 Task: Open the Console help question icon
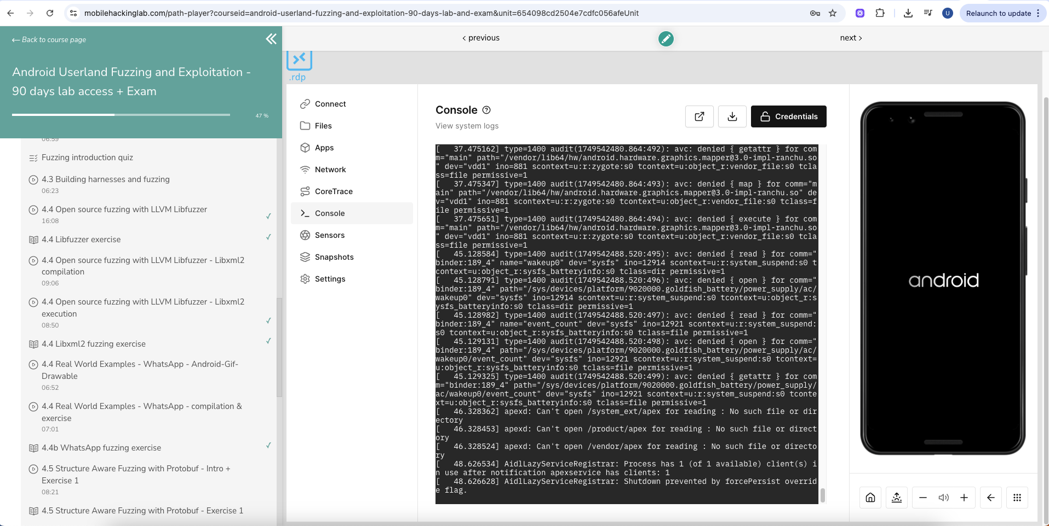point(486,110)
